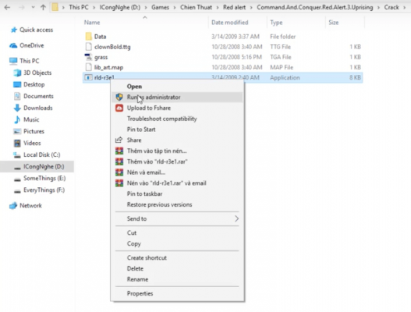Sort by Size column header
This screenshot has height=312, width=411.
pyautogui.click(x=334, y=23)
